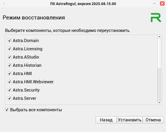The width and height of the screenshot is (166, 132).
Task: Select the Astra.Server list item label
Action: click(24, 98)
